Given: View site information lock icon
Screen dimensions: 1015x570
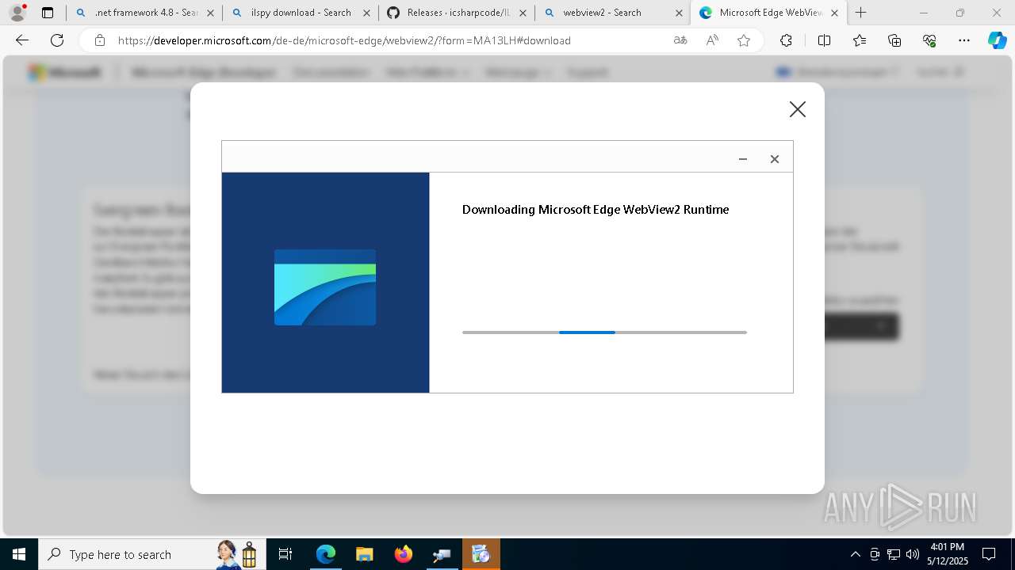Looking at the screenshot, I should pyautogui.click(x=99, y=40).
